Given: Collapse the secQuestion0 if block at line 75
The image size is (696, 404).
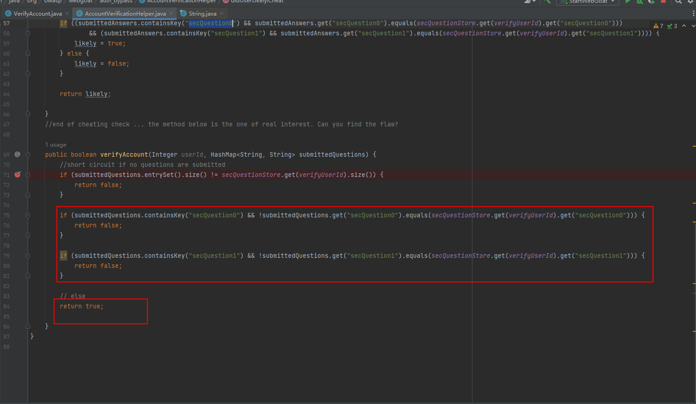Looking at the screenshot, I should [x=28, y=215].
